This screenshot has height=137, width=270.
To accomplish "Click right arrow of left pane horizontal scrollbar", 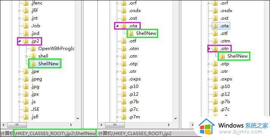I will [x=71, y=125].
